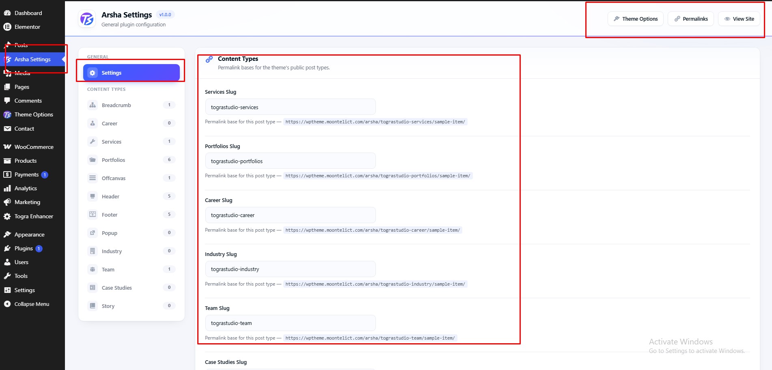The height and width of the screenshot is (370, 772).
Task: Click the Footer layout icon
Action: pos(93,215)
